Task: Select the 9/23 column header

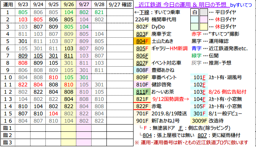Action: click(x=23, y=5)
